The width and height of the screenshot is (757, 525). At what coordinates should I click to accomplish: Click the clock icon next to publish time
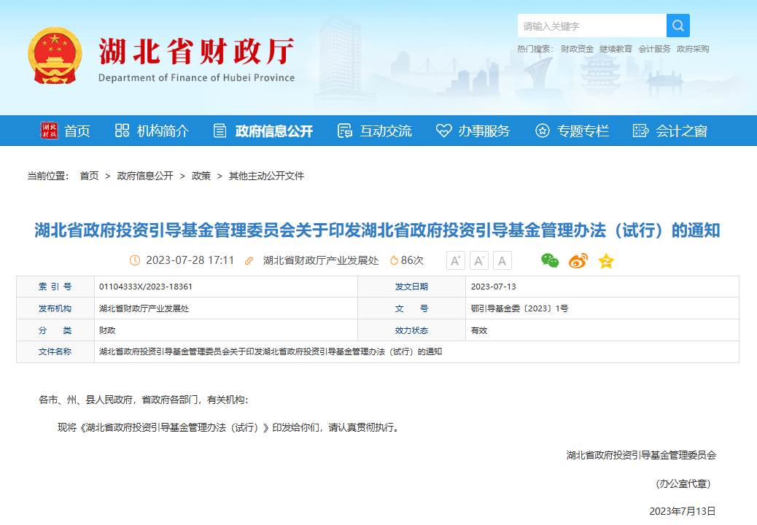tap(135, 260)
